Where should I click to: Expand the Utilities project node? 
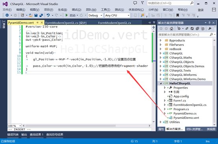coord(161,122)
